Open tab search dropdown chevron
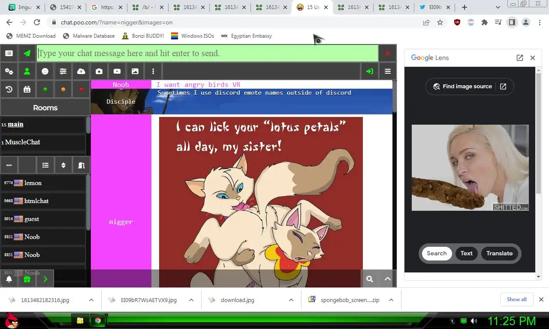This screenshot has width=549, height=329. [498, 7]
